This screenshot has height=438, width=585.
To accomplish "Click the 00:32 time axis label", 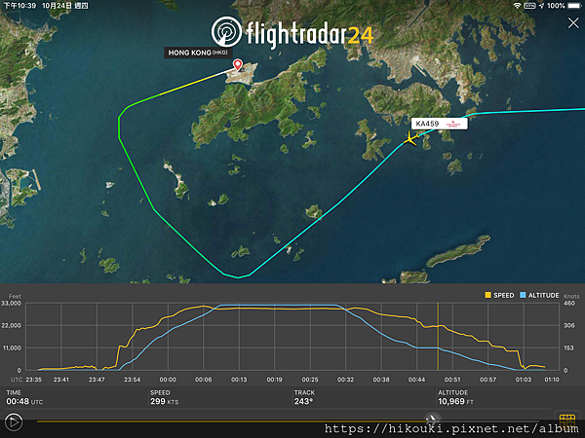I will coord(345,380).
